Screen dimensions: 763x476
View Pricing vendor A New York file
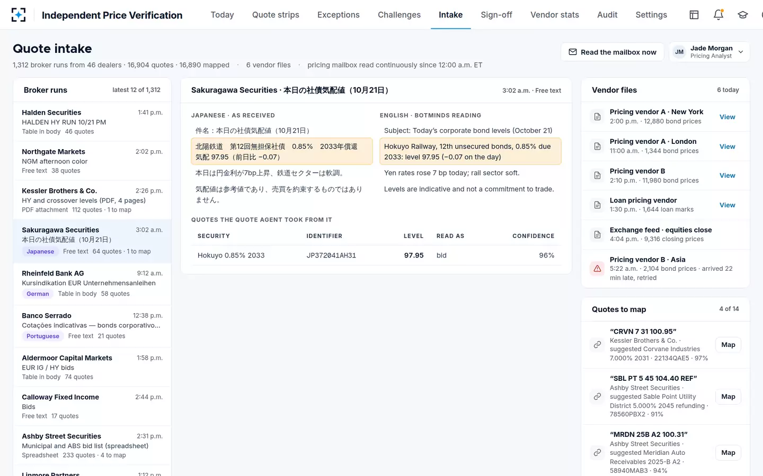[x=727, y=117]
